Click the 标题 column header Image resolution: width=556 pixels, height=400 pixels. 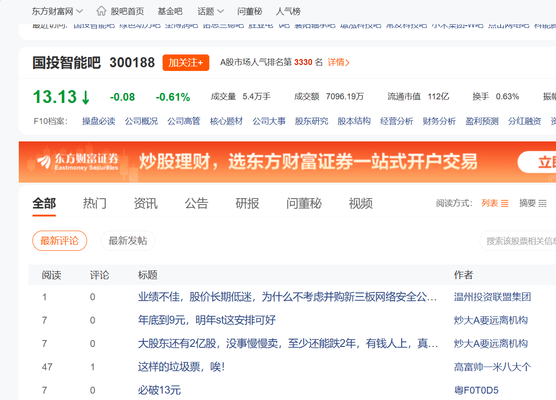pos(147,275)
